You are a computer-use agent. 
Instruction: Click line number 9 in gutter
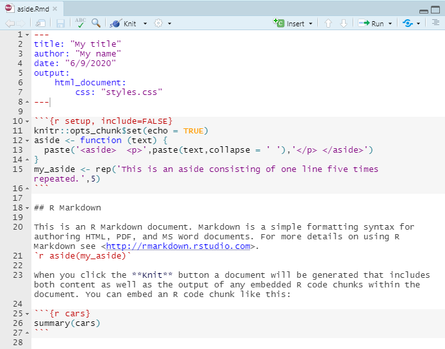pos(20,112)
